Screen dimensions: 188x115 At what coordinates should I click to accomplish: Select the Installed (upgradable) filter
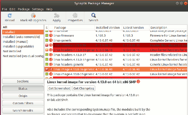coord(18,46)
